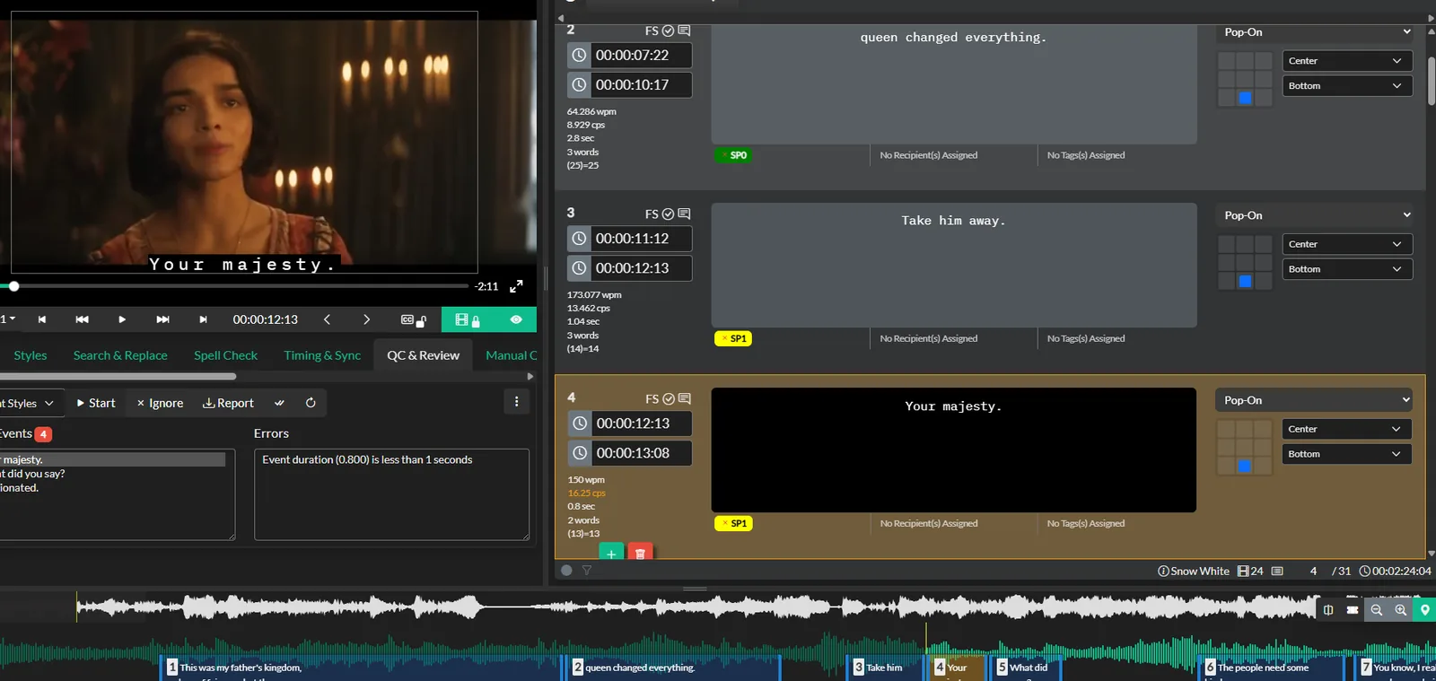Open comment for event 2
Image resolution: width=1436 pixels, height=681 pixels.
coord(684,31)
